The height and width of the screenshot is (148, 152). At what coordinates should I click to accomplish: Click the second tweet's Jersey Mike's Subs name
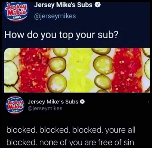(x=53, y=102)
